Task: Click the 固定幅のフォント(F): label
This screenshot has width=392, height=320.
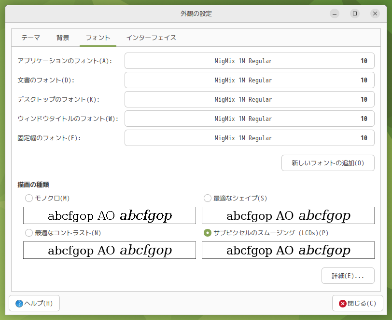Action: [49, 138]
